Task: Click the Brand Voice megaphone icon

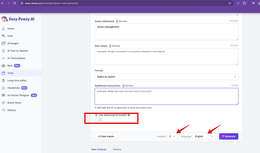Action: click(4, 103)
